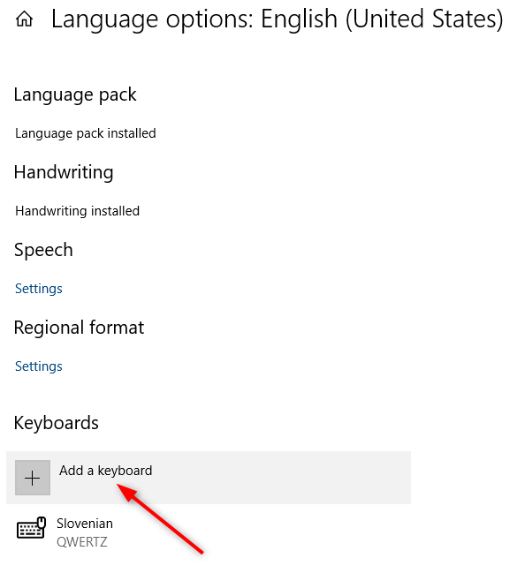Click the Language pack heading
The width and height of the screenshot is (525, 581).
(x=75, y=94)
